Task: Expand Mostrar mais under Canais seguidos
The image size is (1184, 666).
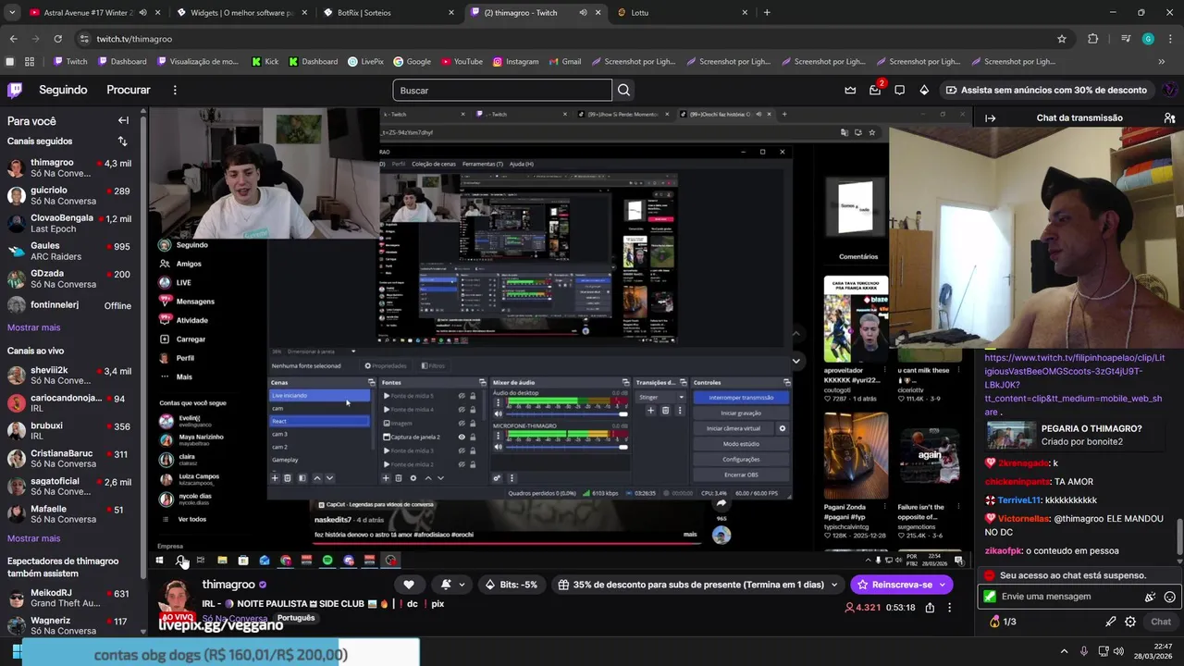Action: pos(33,327)
